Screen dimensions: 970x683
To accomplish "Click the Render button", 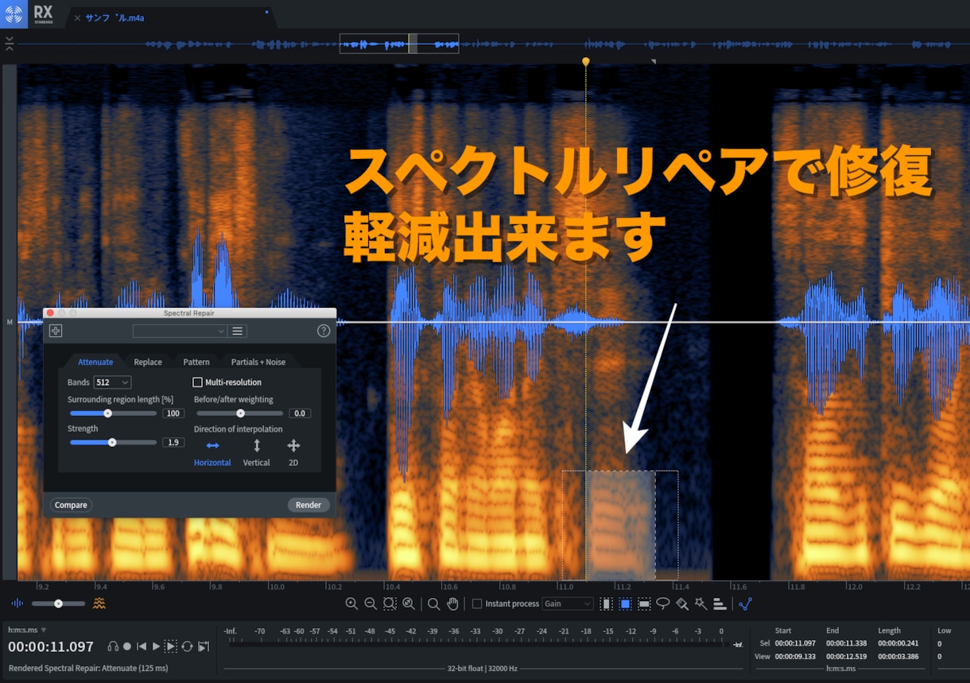I will coord(308,505).
